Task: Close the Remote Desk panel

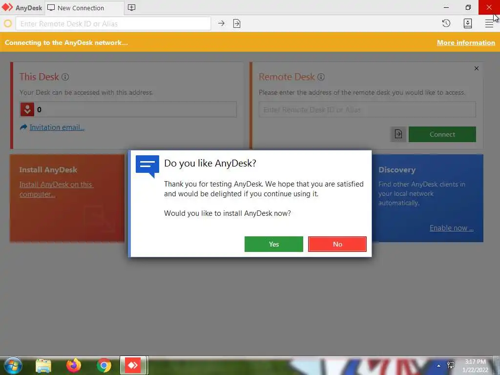Action: pyautogui.click(x=477, y=68)
